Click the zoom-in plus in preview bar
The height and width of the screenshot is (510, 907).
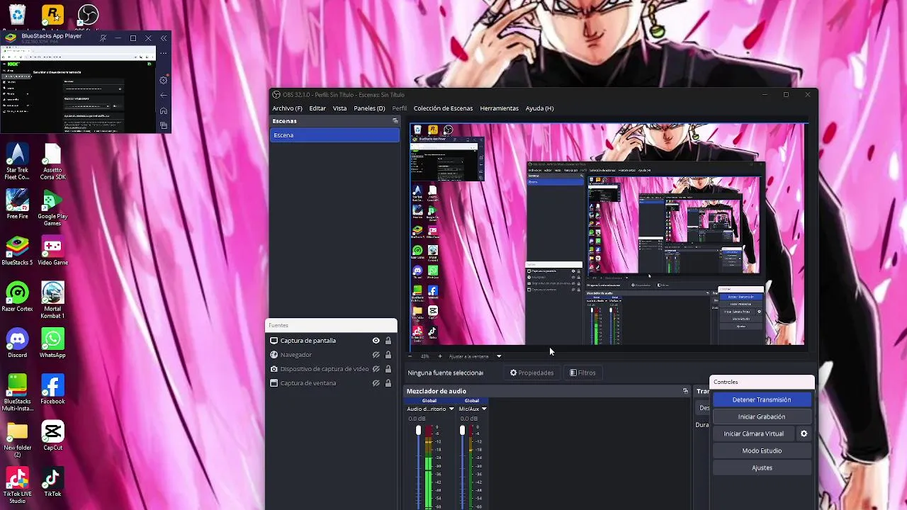[x=439, y=356]
